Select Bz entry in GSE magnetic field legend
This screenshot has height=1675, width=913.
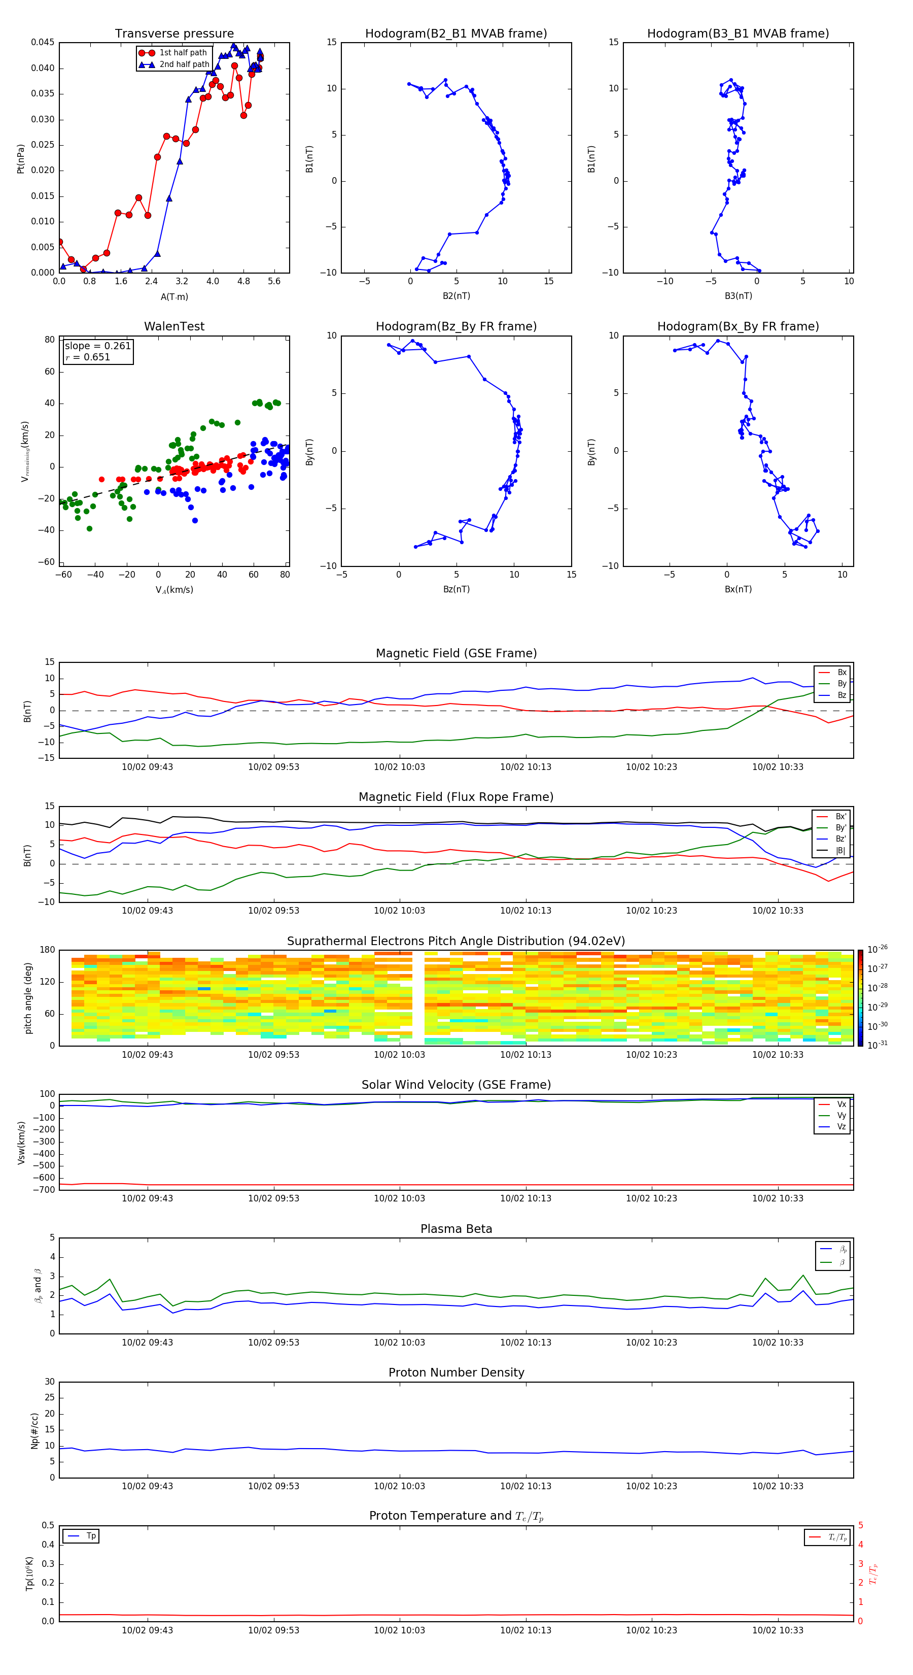(832, 695)
